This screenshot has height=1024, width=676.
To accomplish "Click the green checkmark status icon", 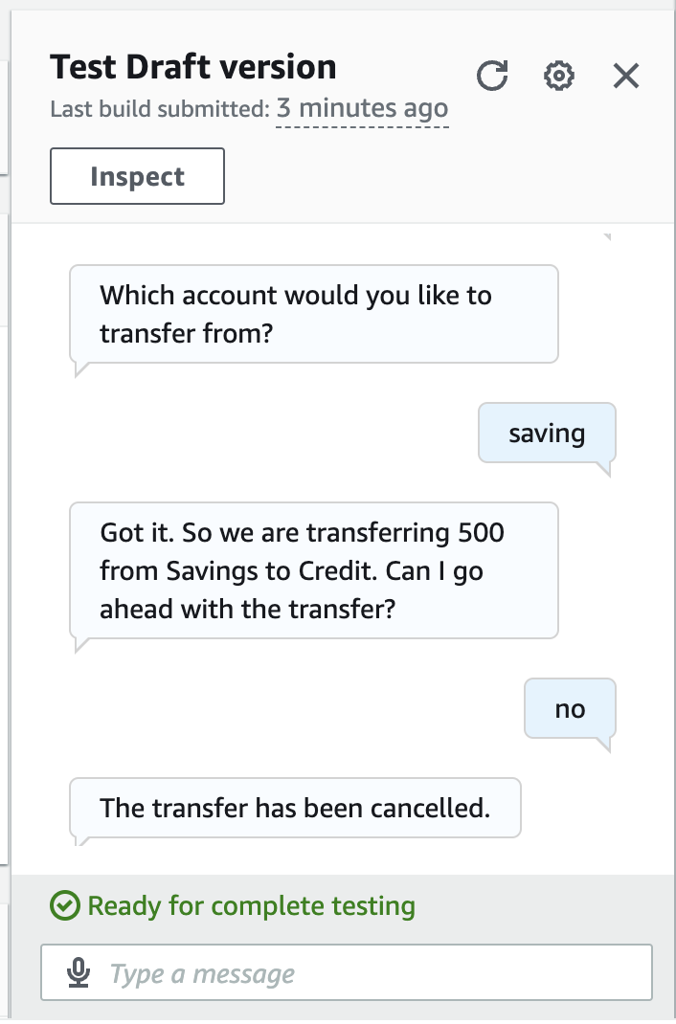I will [x=64, y=906].
